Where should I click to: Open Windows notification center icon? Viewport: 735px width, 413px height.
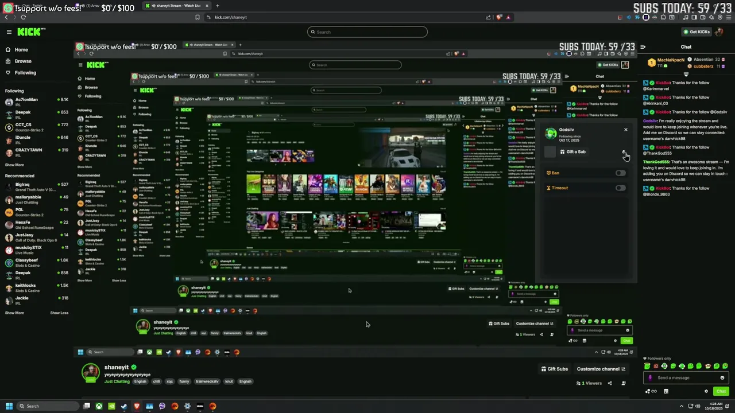point(727,406)
